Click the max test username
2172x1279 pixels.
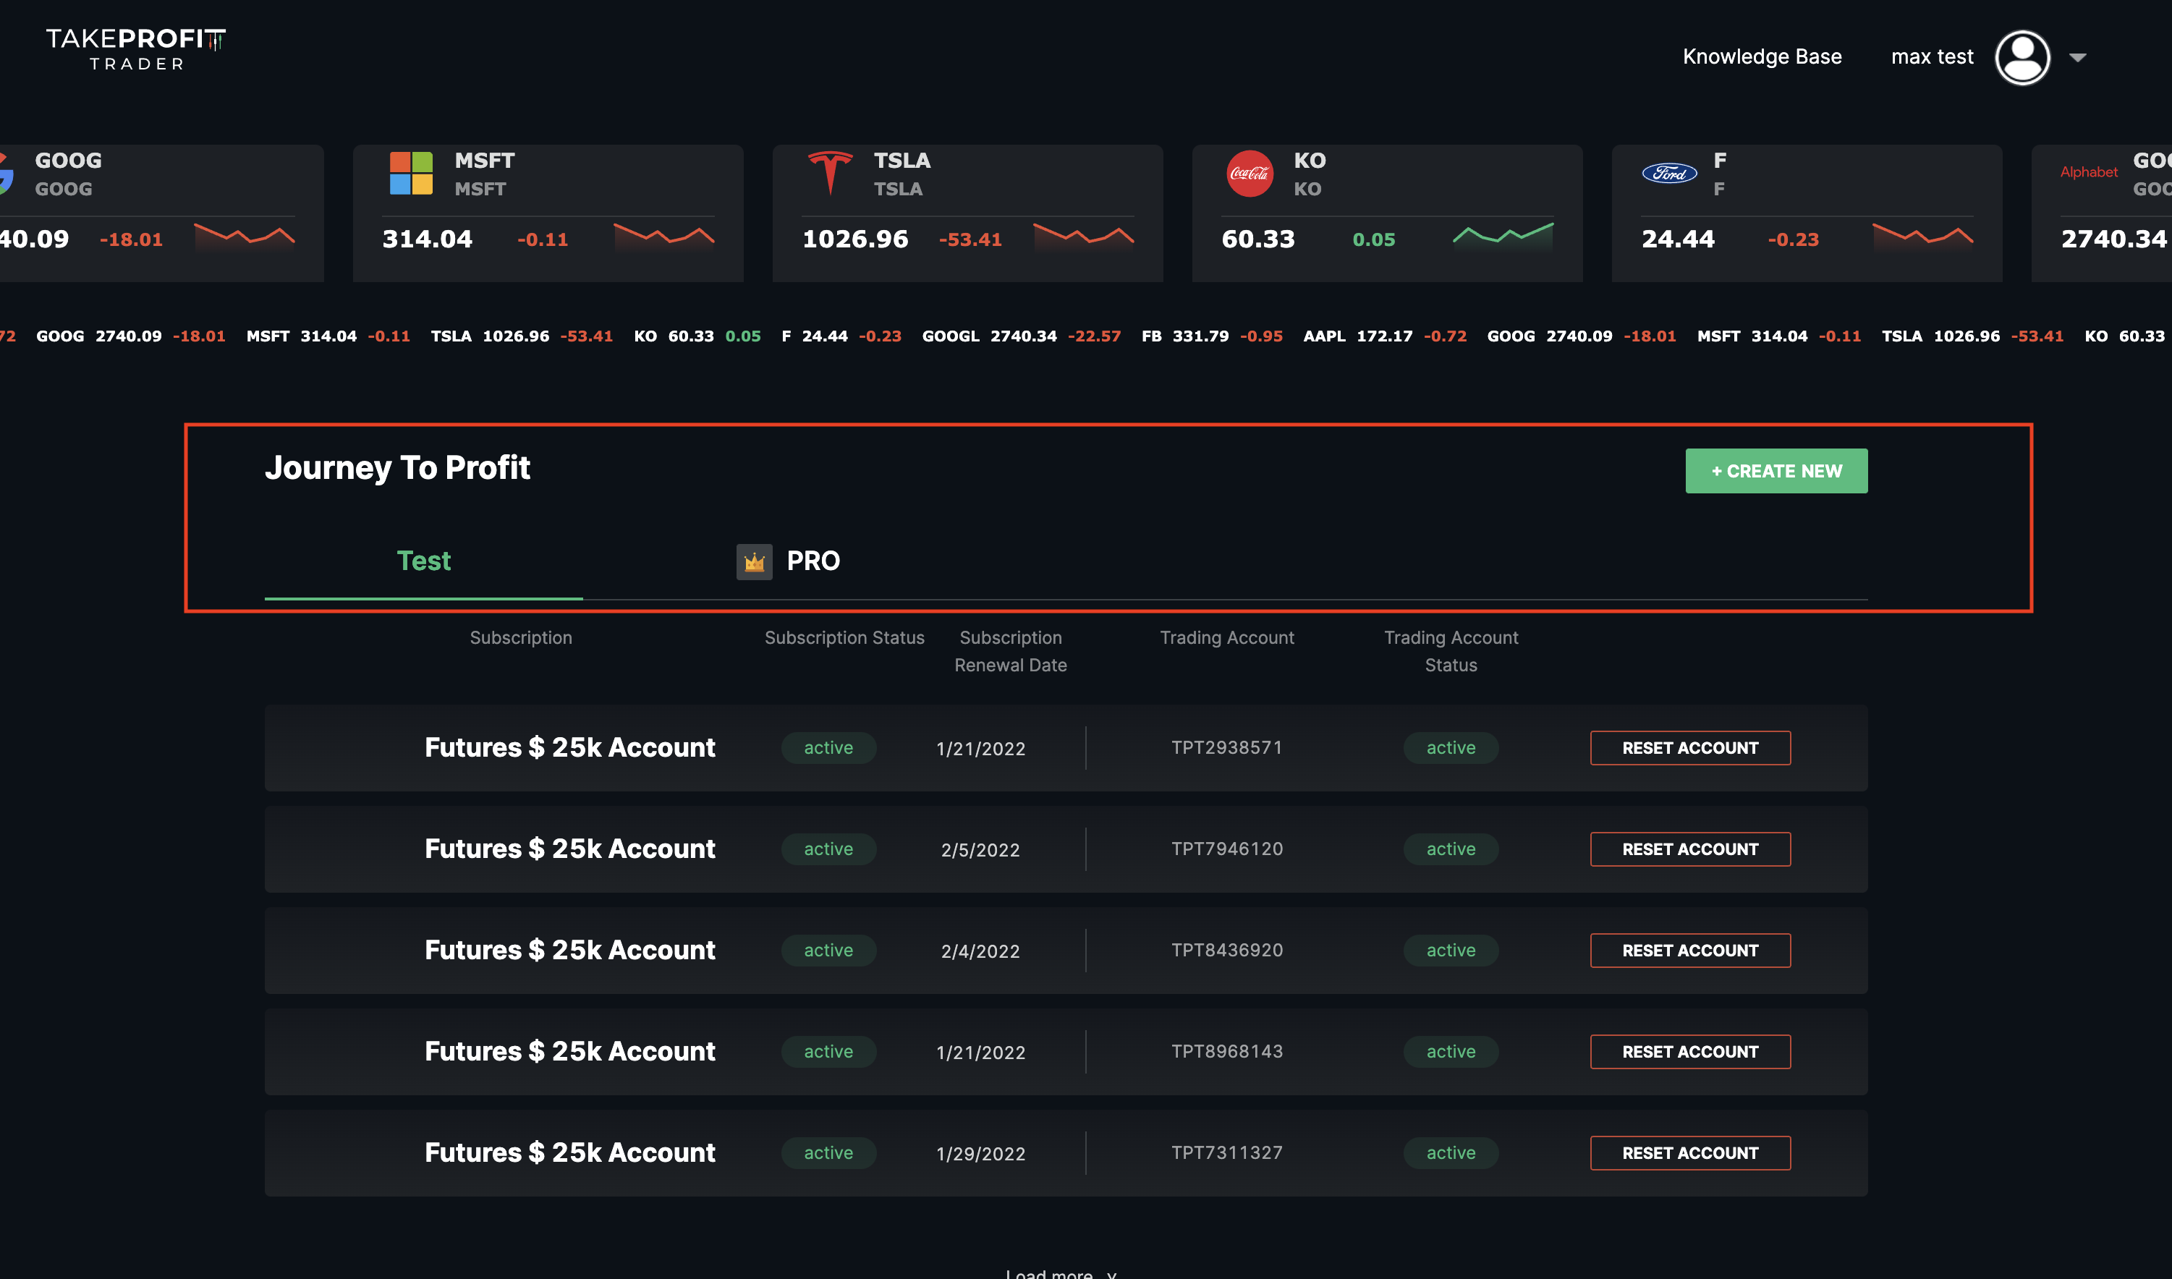[1932, 57]
